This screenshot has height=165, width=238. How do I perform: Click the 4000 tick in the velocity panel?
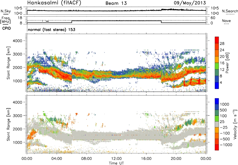(x=18, y=102)
